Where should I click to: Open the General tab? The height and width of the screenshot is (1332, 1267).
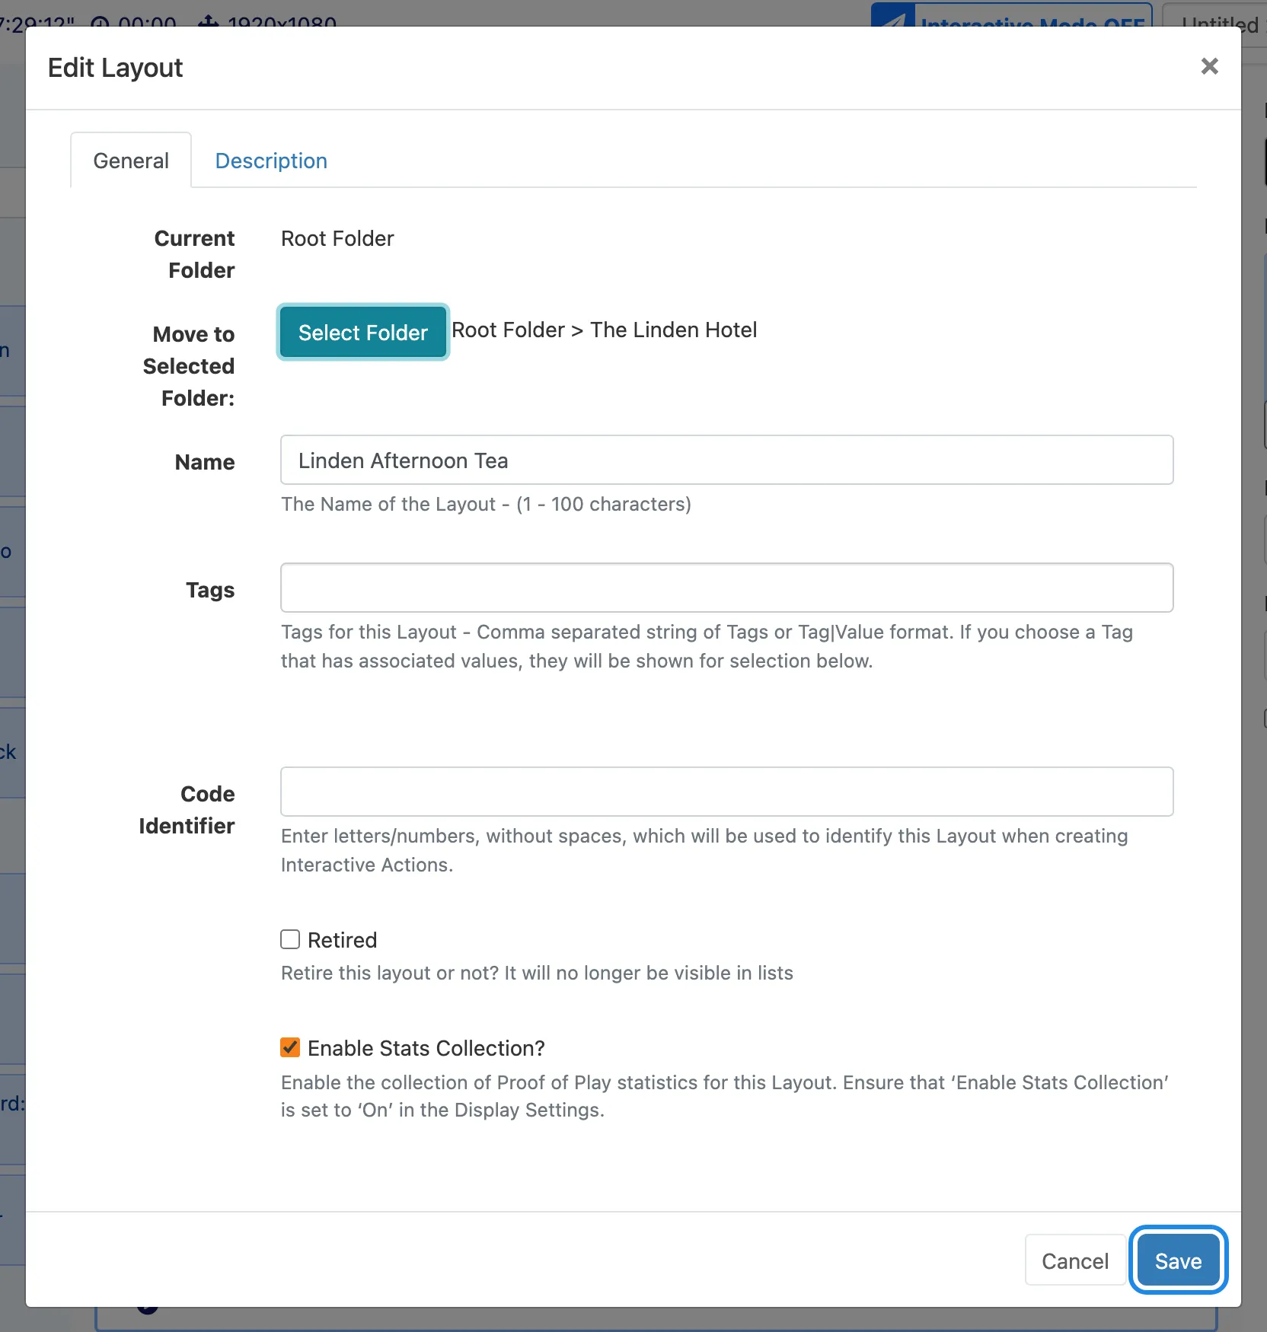pos(131,161)
